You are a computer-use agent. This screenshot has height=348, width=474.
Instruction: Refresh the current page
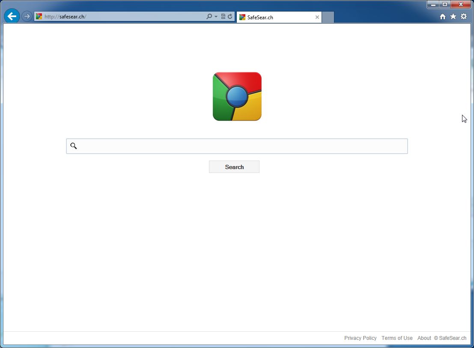[x=230, y=16]
